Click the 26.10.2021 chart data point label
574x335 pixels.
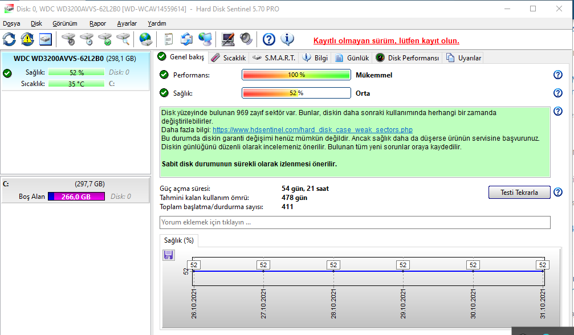coord(194,265)
